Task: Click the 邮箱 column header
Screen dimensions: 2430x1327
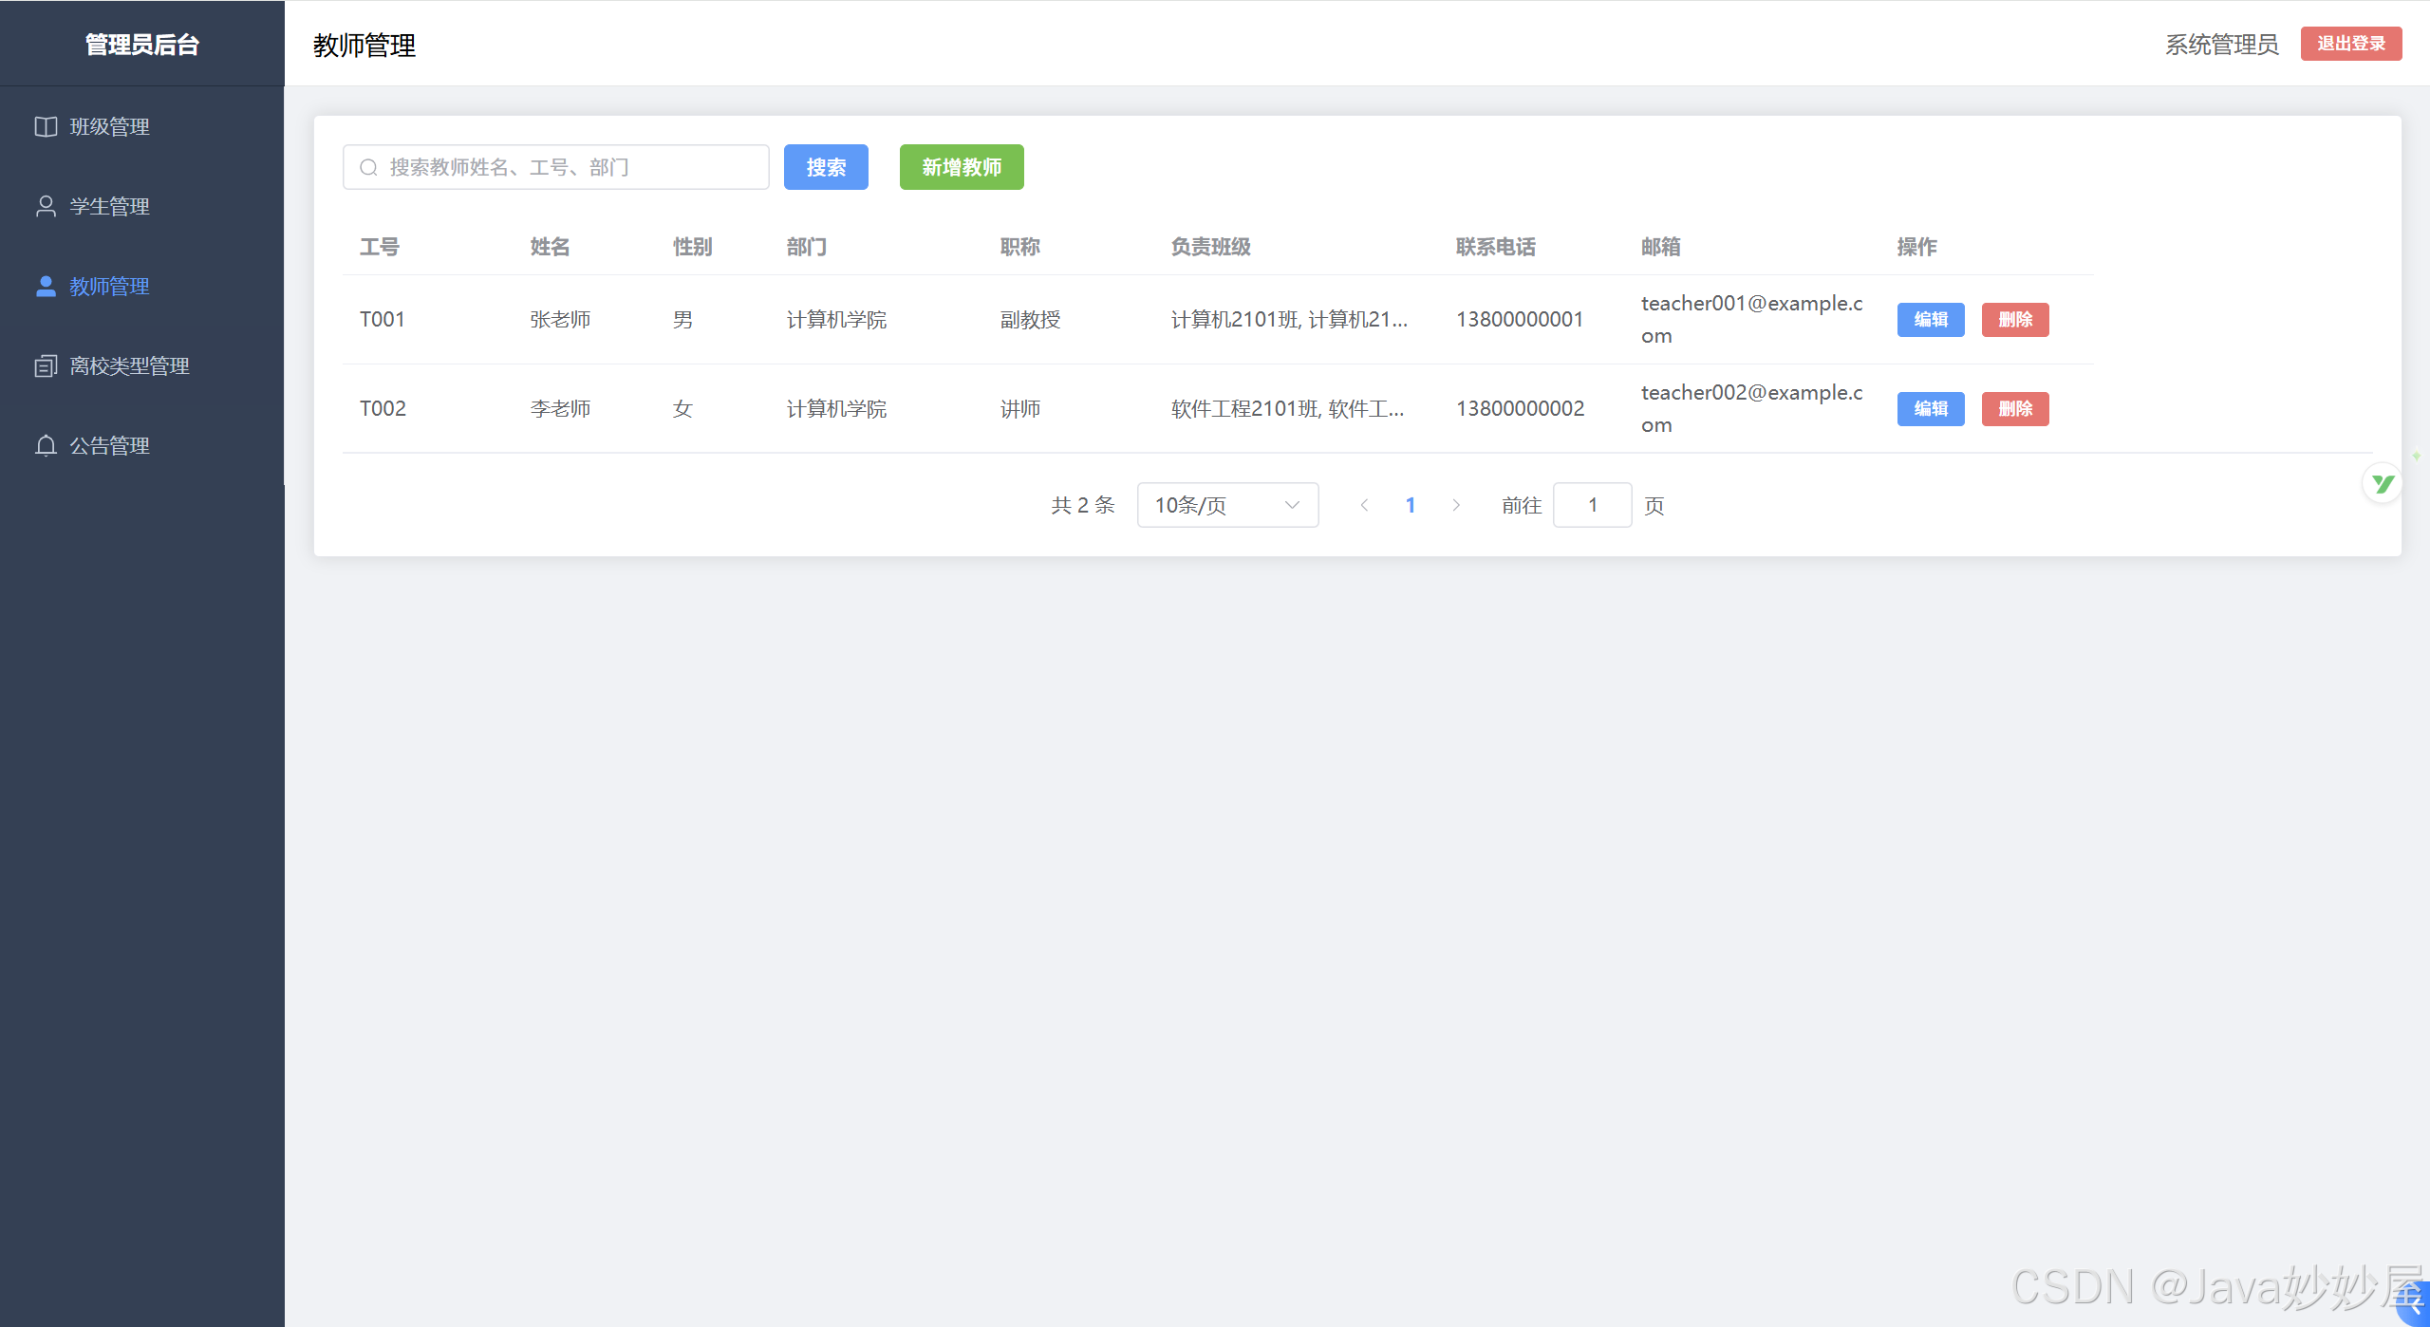Action: pyautogui.click(x=1661, y=248)
